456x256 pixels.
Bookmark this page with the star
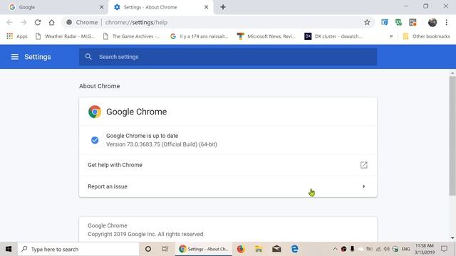[367, 22]
